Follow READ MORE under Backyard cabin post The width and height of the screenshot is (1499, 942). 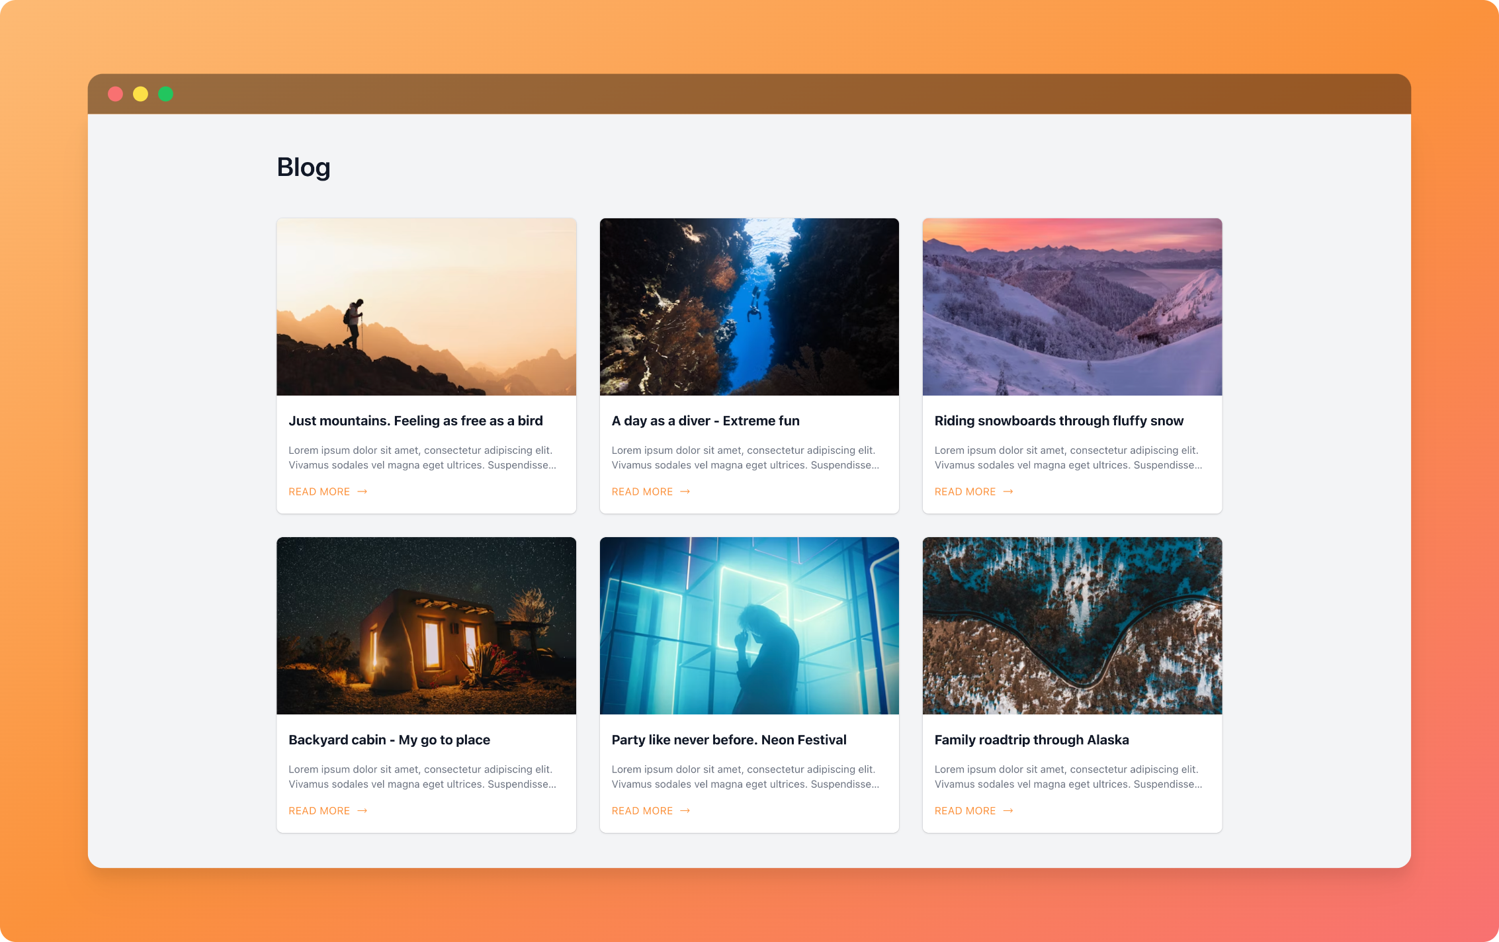point(327,810)
